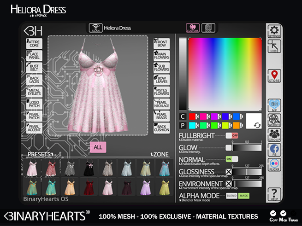302x226 pixels.
Task: Select the Bust Belt zone
Action: [x=34, y=68]
